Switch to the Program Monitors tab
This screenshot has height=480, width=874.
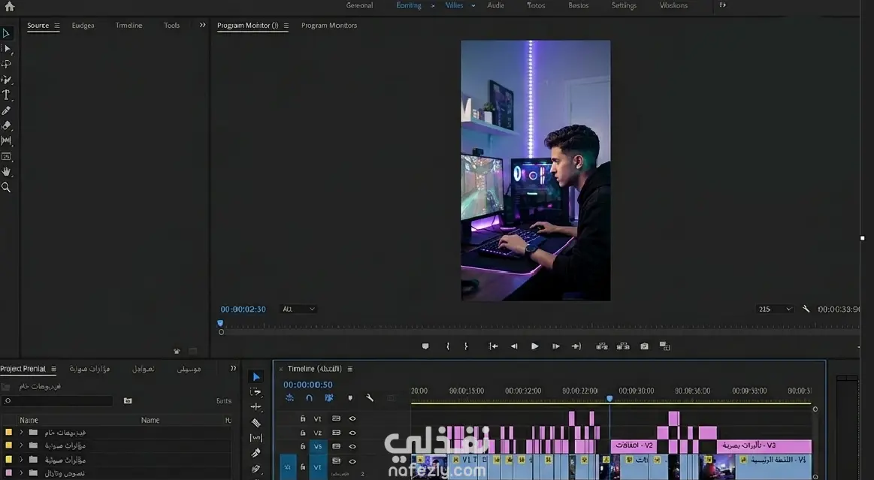[x=329, y=26]
